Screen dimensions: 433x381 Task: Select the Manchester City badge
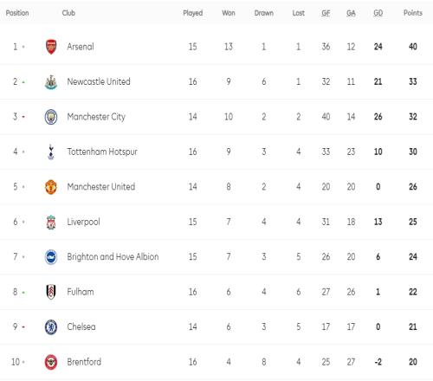point(51,117)
